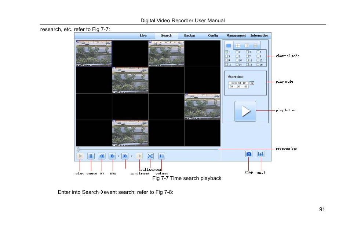
Task: Check channel 8 checkbox
Action: click(x=258, y=56)
